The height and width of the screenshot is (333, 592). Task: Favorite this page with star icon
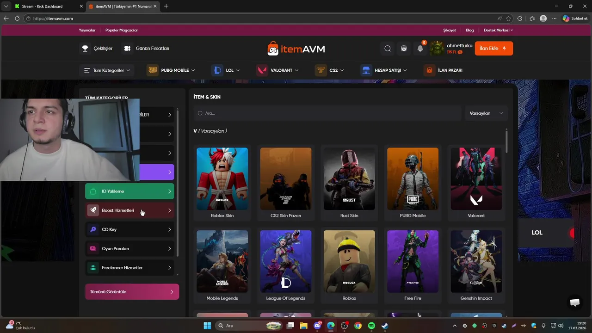click(x=508, y=18)
